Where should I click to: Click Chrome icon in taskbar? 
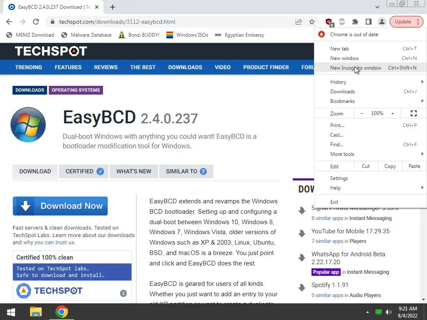coord(62,312)
